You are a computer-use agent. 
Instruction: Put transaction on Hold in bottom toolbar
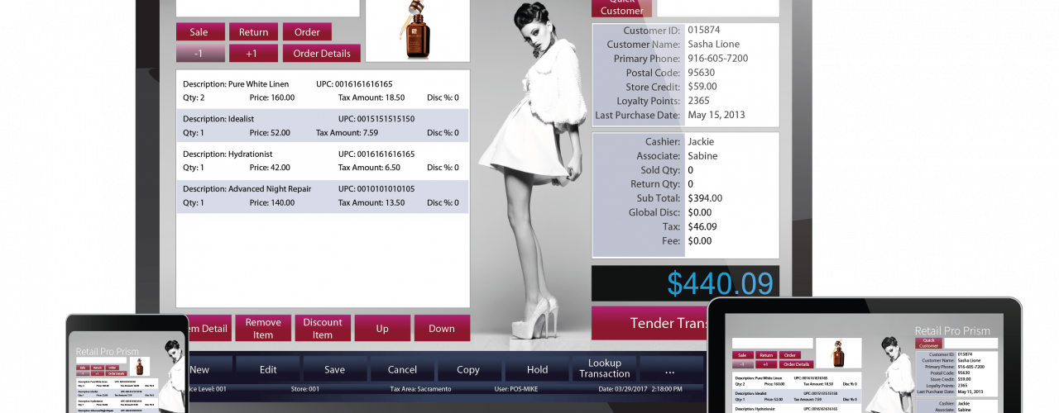537,369
